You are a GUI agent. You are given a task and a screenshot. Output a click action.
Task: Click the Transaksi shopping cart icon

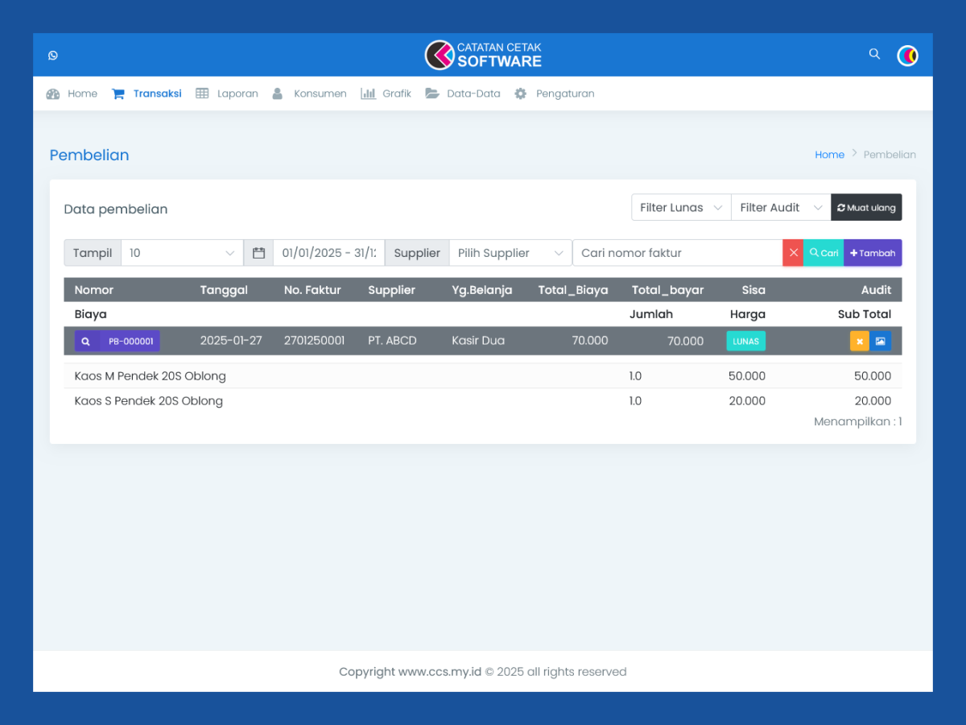pos(118,93)
